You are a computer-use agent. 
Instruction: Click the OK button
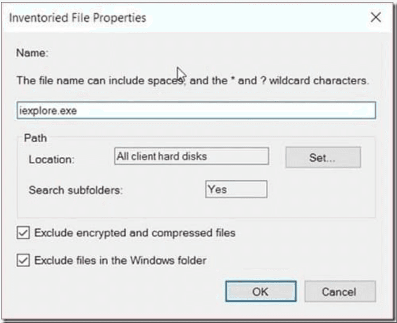click(x=260, y=291)
